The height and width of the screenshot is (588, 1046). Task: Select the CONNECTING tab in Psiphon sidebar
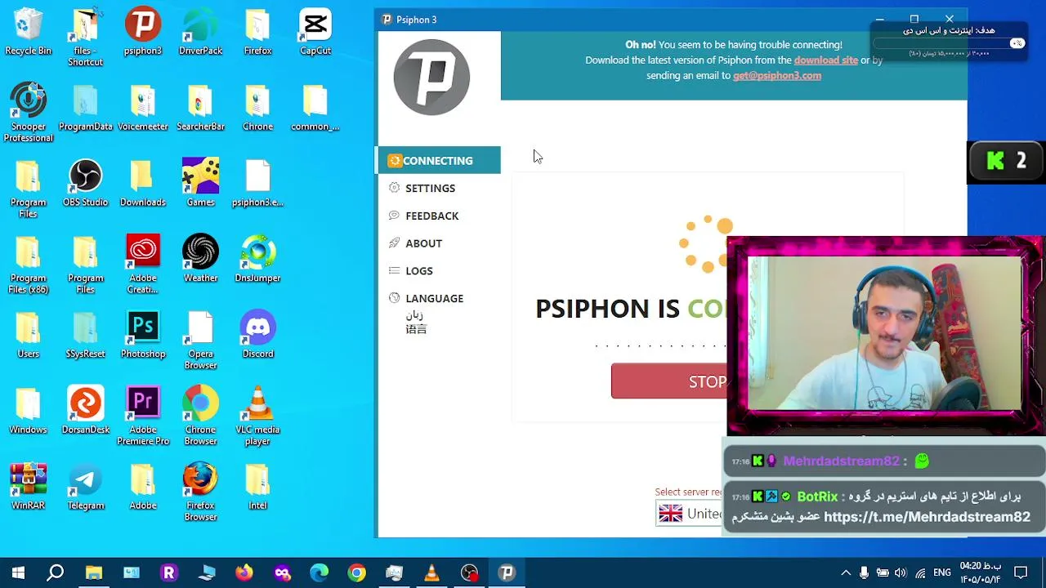[x=438, y=160]
